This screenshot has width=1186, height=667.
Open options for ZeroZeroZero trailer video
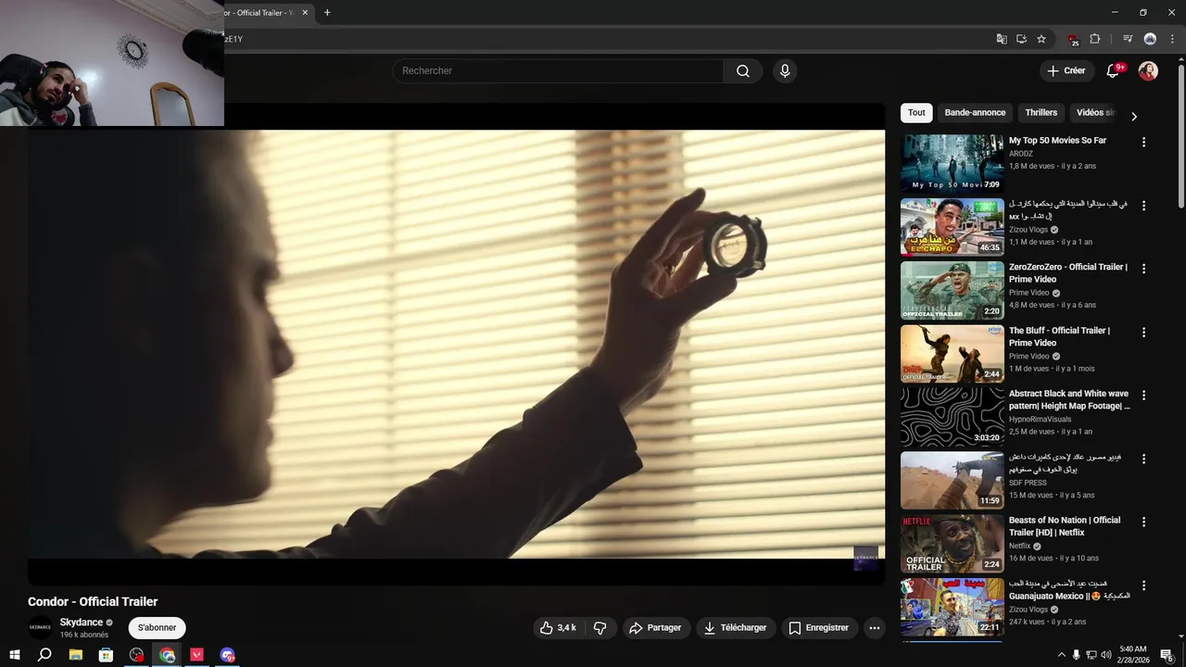coord(1143,269)
